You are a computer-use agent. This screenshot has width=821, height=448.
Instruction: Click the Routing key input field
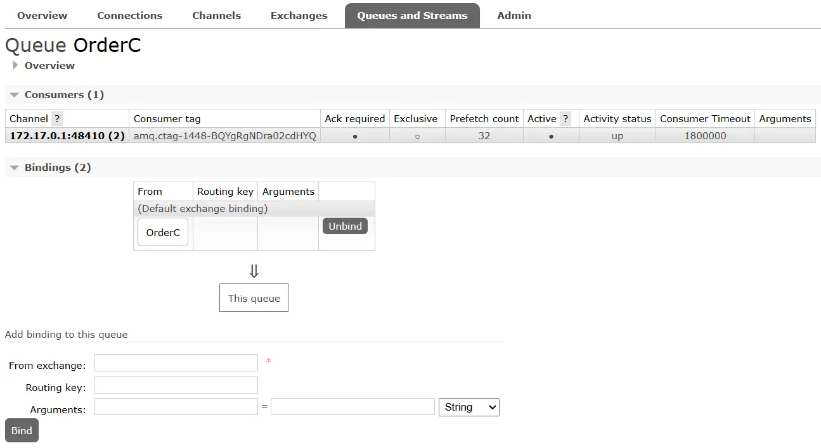[176, 385]
